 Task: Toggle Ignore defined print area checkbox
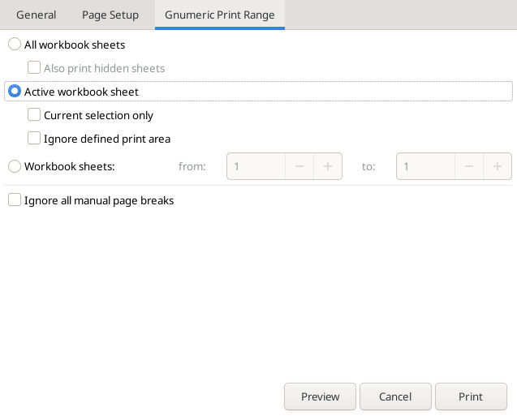(34, 139)
